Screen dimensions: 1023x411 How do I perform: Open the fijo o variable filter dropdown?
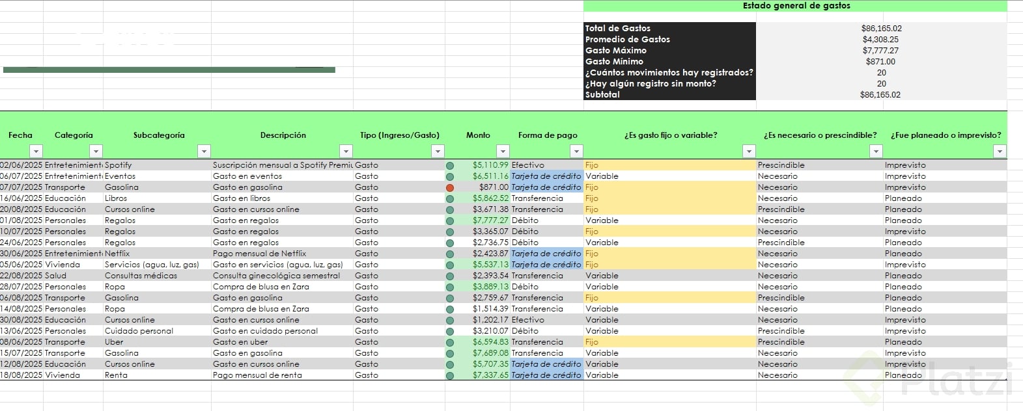pos(749,152)
